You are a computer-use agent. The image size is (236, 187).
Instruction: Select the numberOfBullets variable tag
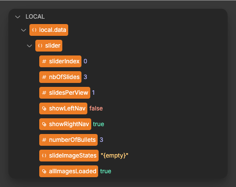tap(68, 140)
